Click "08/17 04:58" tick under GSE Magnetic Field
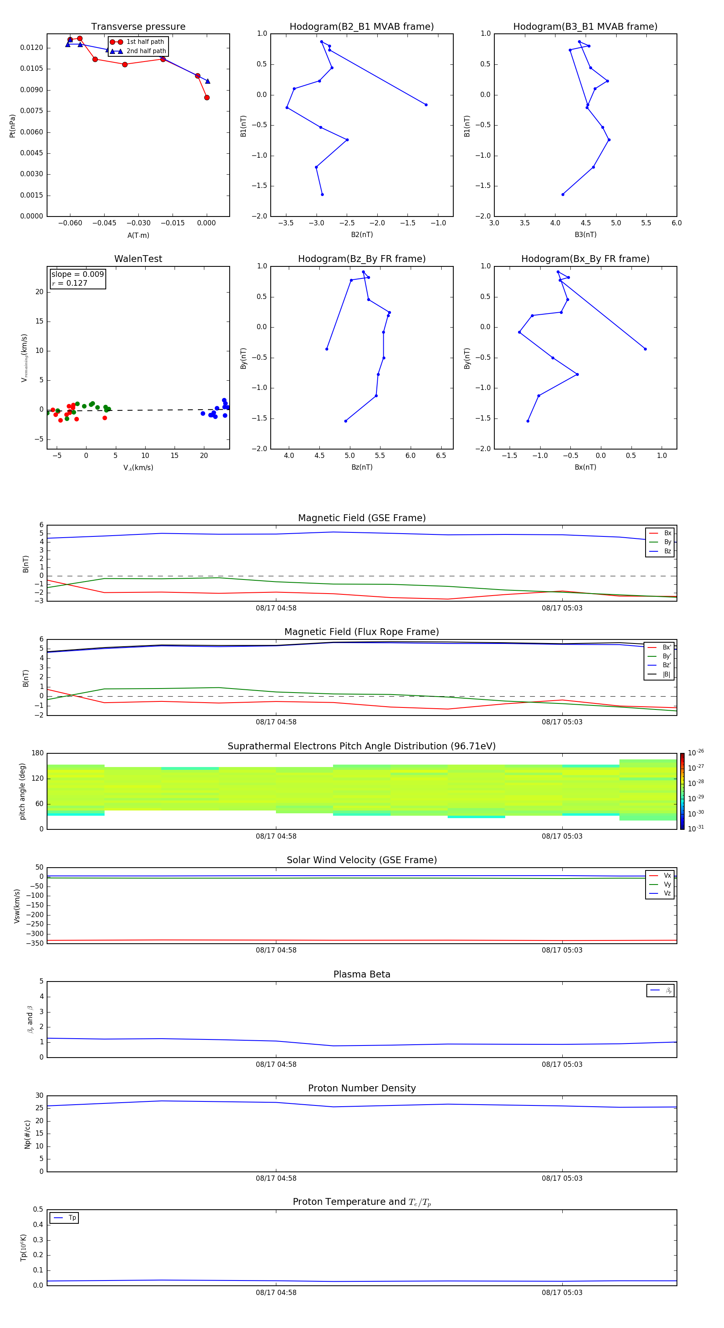This screenshot has height=1328, width=724. click(x=276, y=608)
